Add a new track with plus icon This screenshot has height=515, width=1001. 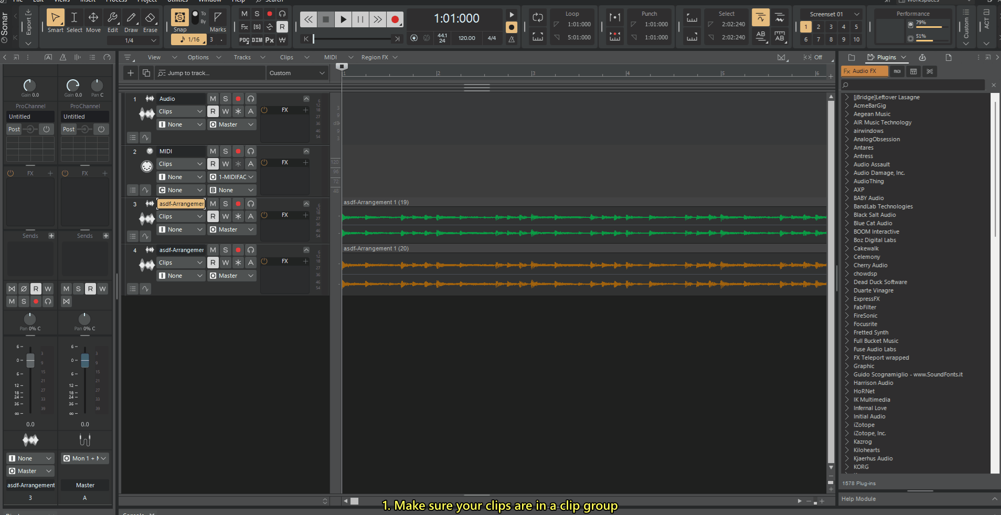131,73
